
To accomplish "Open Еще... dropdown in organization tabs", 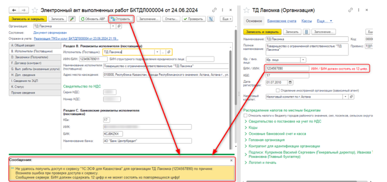I will [x=325, y=21].
